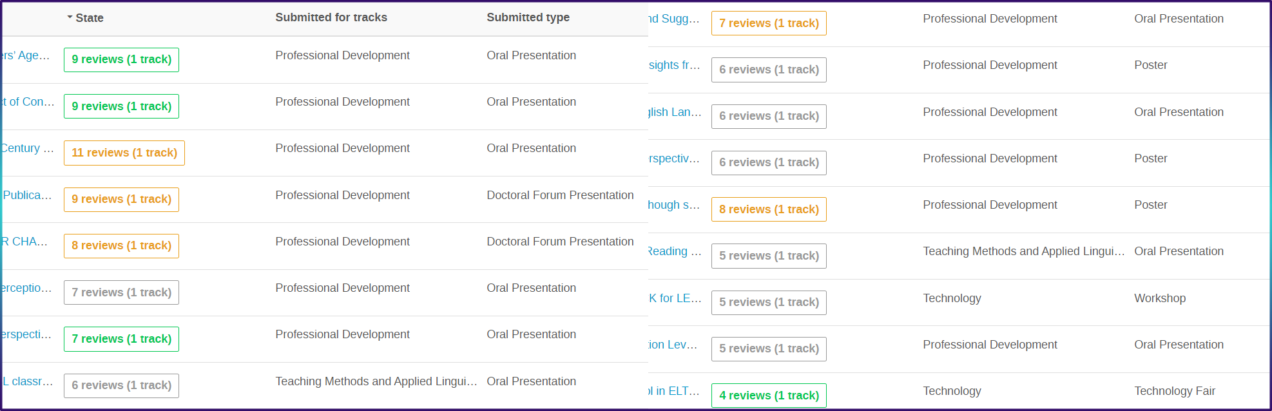Click the Submitted for tracks column header
The image size is (1272, 411).
331,17
